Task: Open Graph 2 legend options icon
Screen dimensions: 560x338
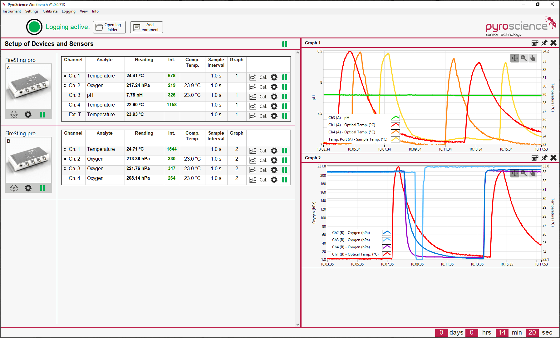Action: (x=535, y=158)
